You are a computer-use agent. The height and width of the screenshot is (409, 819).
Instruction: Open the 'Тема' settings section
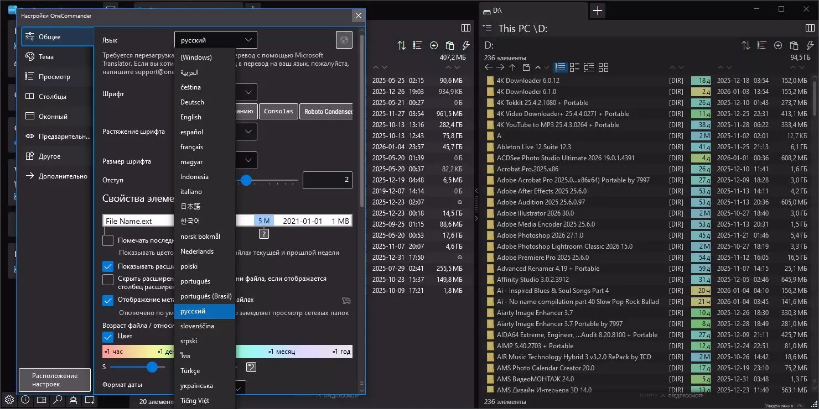(x=46, y=57)
